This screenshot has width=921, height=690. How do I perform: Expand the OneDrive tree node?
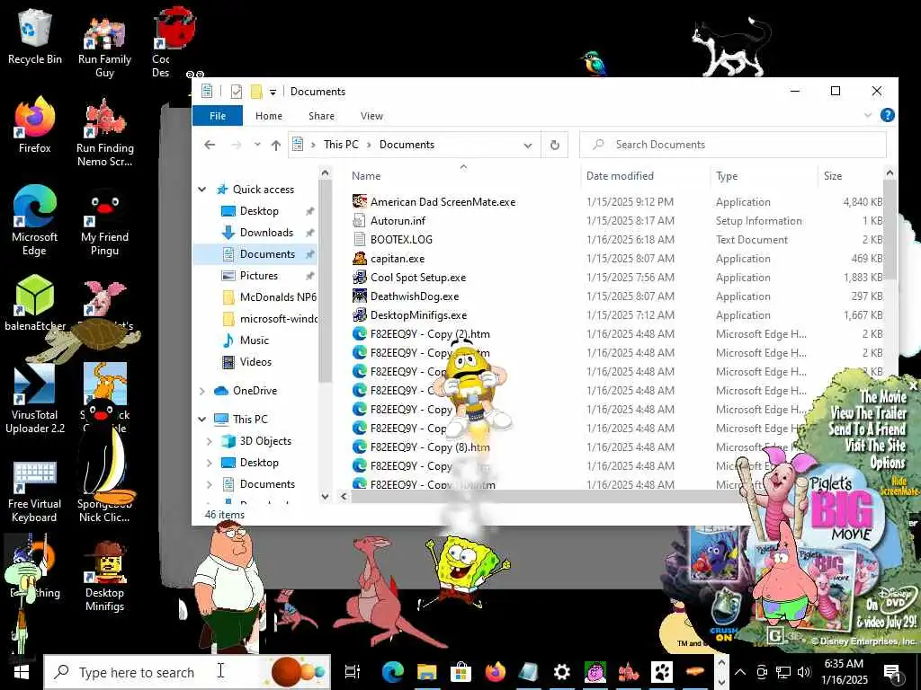click(x=202, y=391)
